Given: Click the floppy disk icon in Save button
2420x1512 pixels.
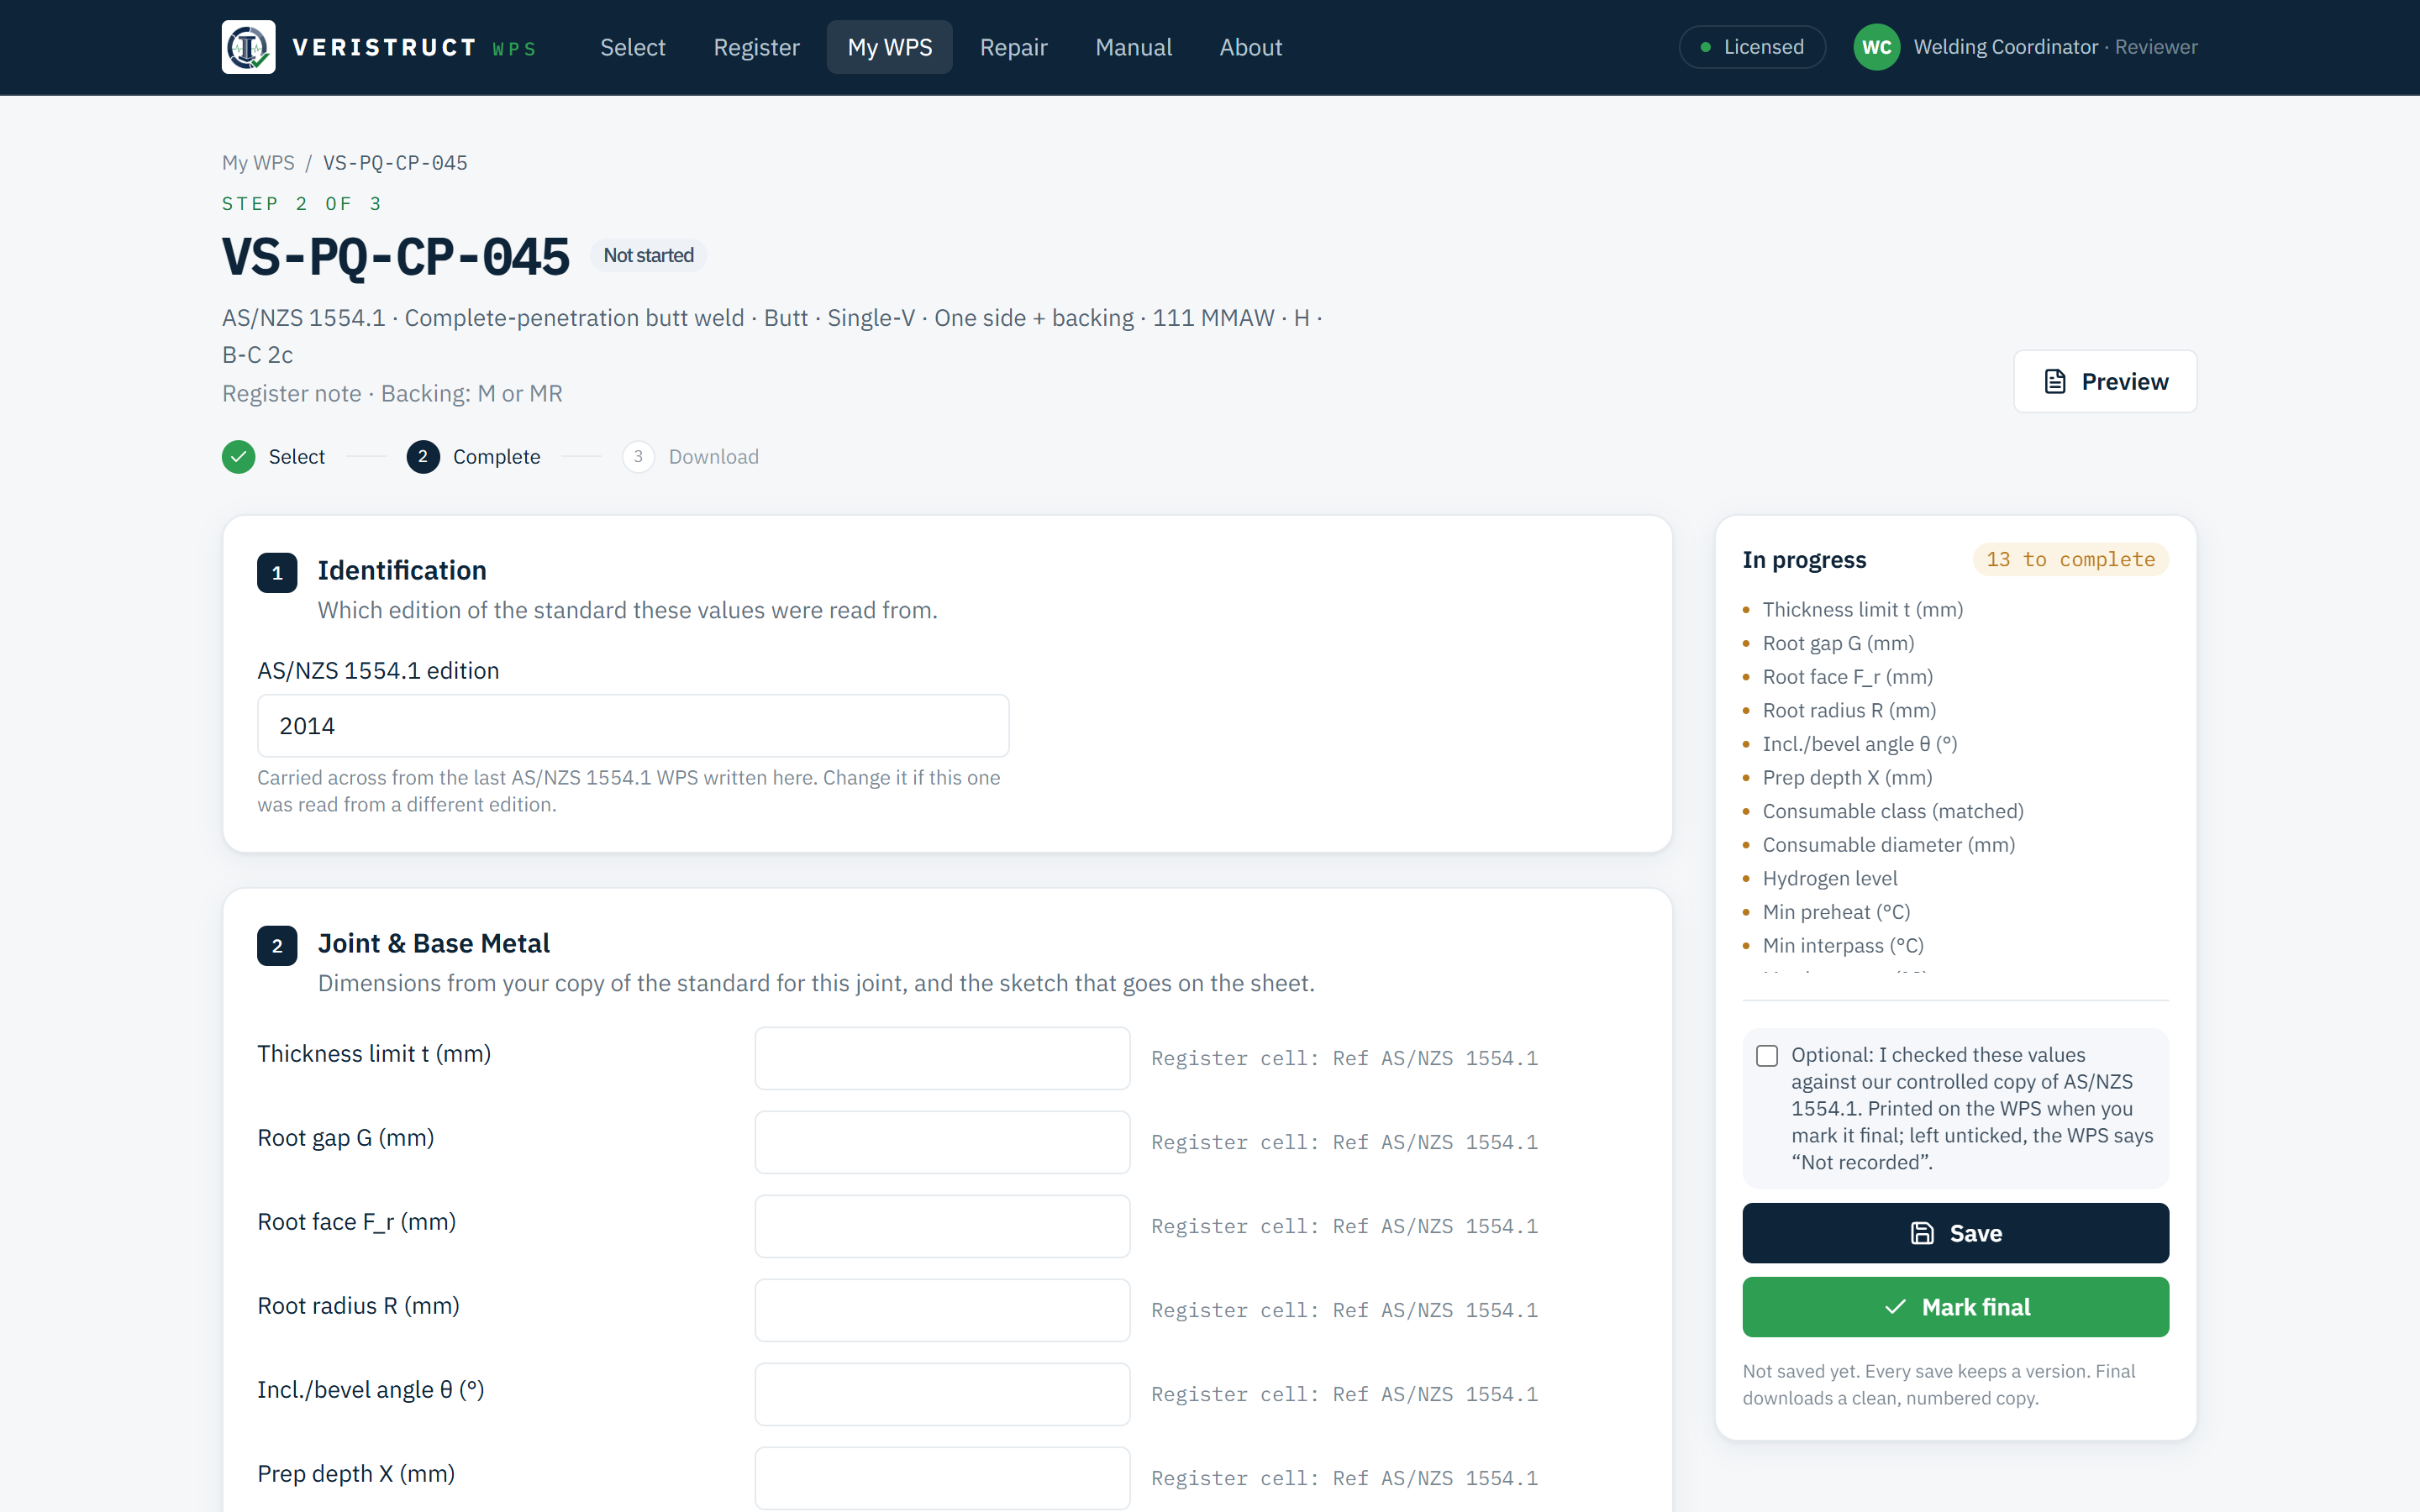Looking at the screenshot, I should point(1922,1233).
